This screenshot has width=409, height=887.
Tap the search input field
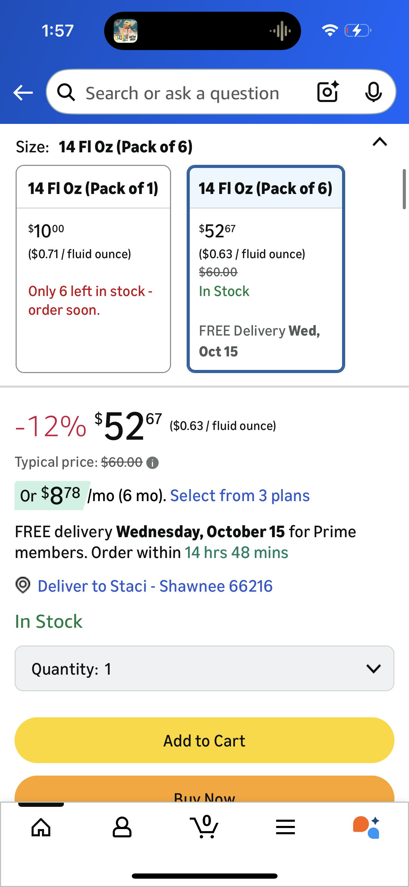pos(182,93)
